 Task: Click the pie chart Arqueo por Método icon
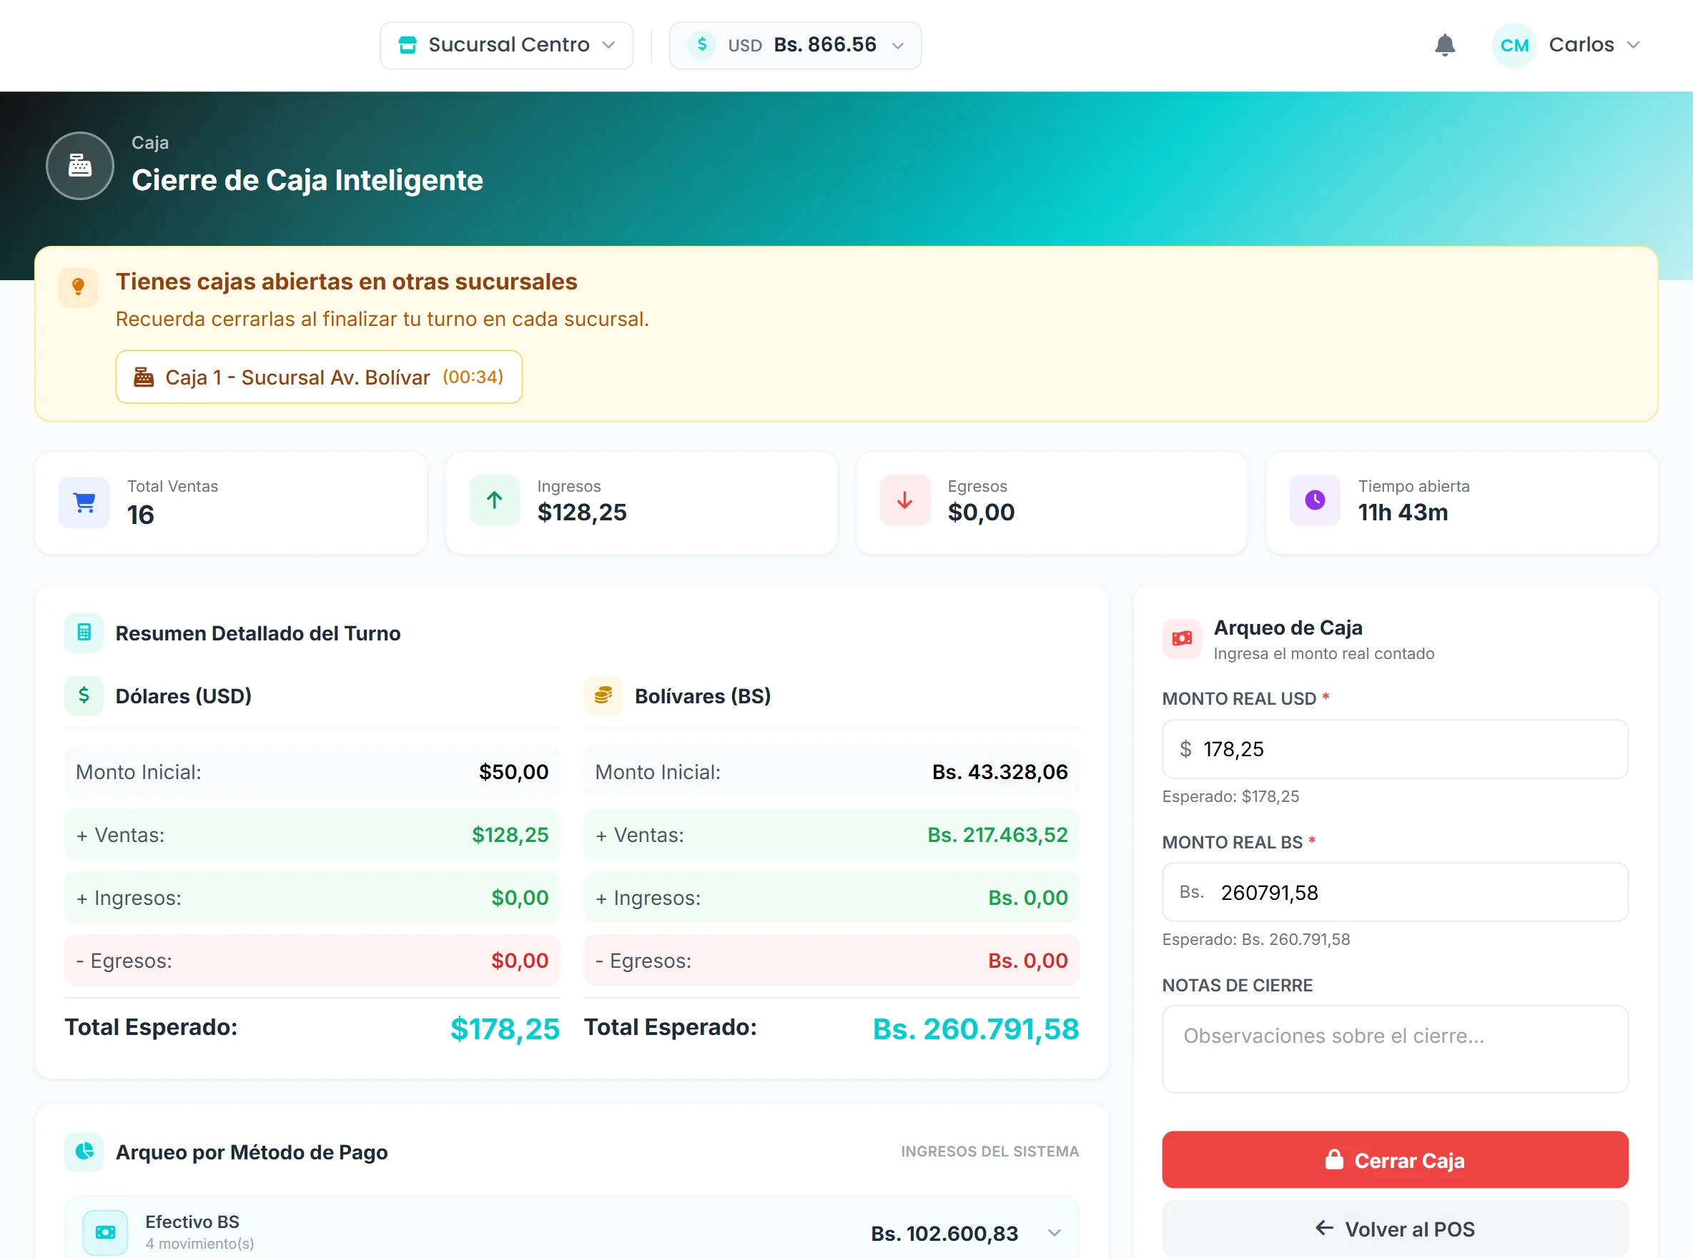coord(84,1151)
